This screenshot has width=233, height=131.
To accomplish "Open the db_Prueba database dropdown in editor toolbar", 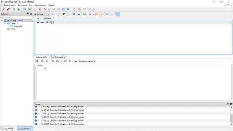I will 42,14.
